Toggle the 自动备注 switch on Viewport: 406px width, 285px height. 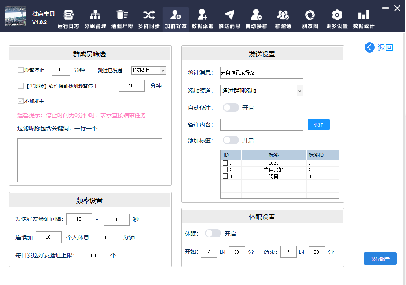[x=231, y=108]
